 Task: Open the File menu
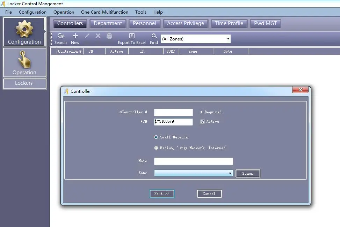tap(8, 12)
